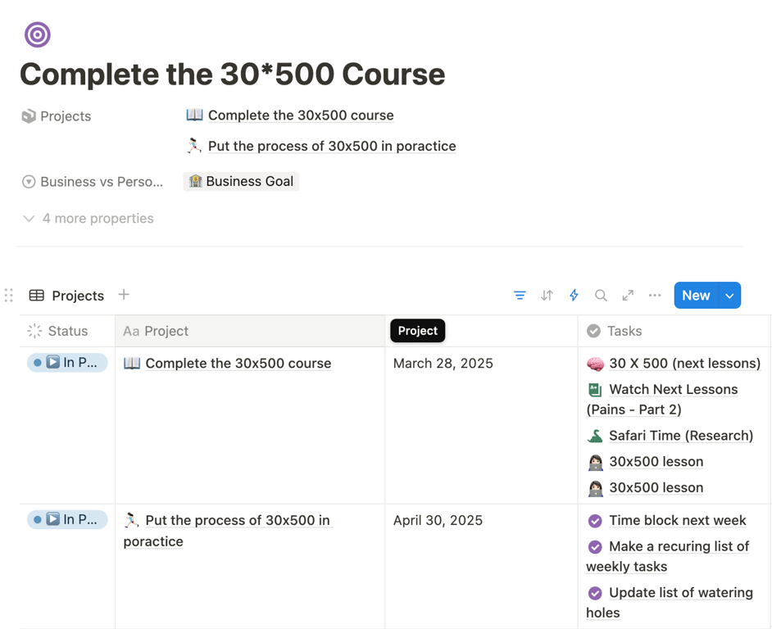
Task: Open the Time block next week task link
Action: point(678,520)
